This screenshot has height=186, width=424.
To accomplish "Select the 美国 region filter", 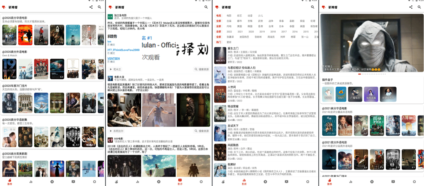I will 239,26.
